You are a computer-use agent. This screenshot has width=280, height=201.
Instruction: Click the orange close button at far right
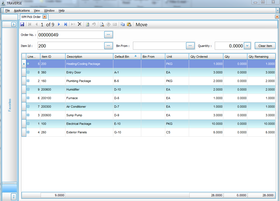[277, 17]
